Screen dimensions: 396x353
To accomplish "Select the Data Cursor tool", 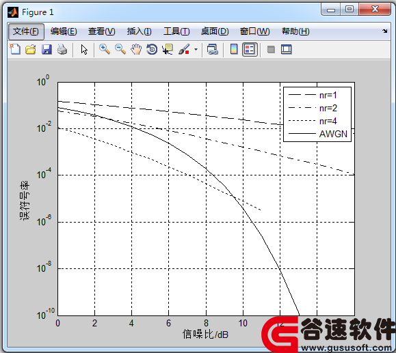I will pyautogui.click(x=168, y=49).
